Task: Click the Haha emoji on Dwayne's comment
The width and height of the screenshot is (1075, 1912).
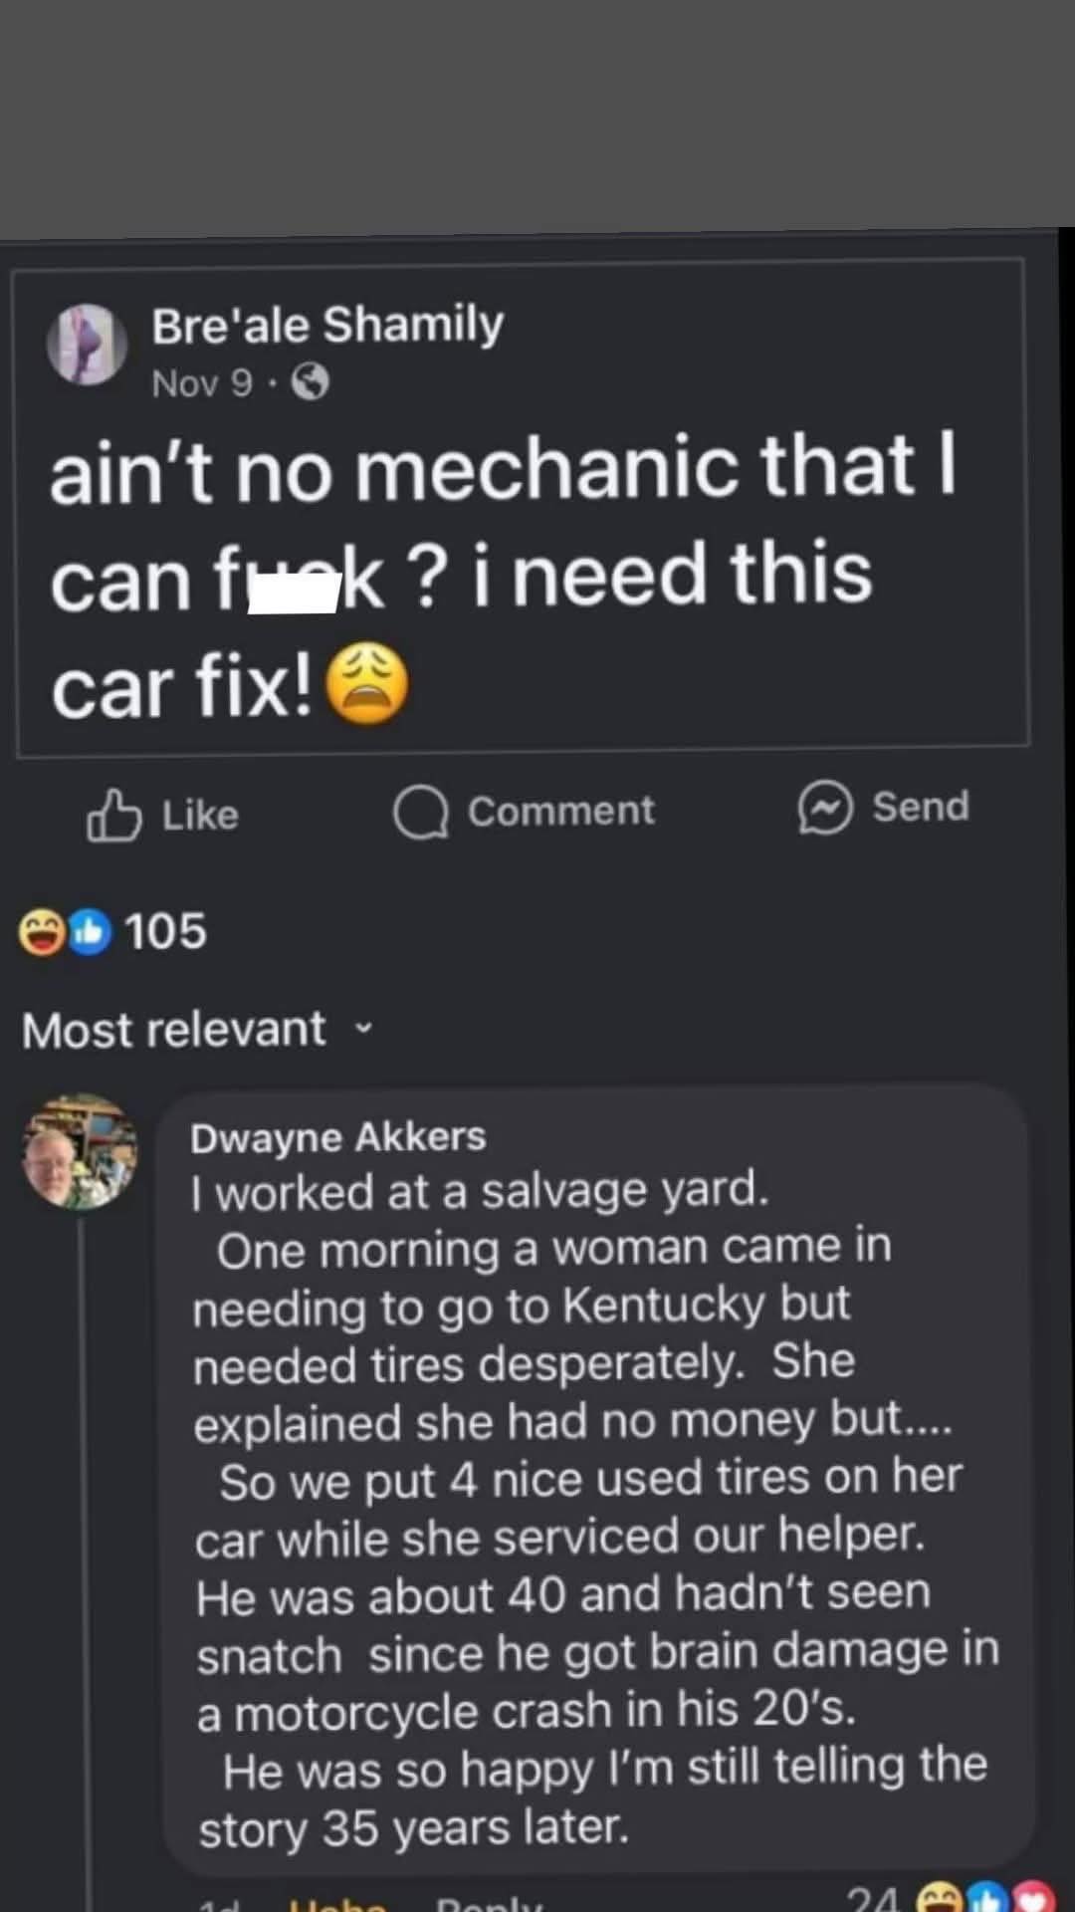Action: pos(939,1899)
